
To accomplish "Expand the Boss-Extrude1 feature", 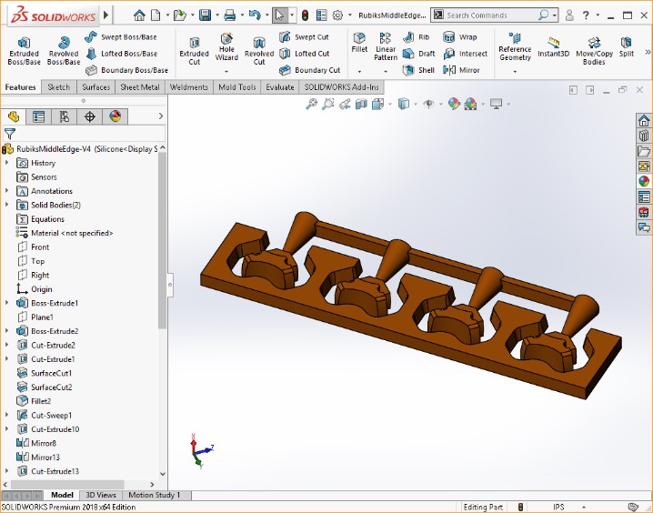I will [x=6, y=303].
